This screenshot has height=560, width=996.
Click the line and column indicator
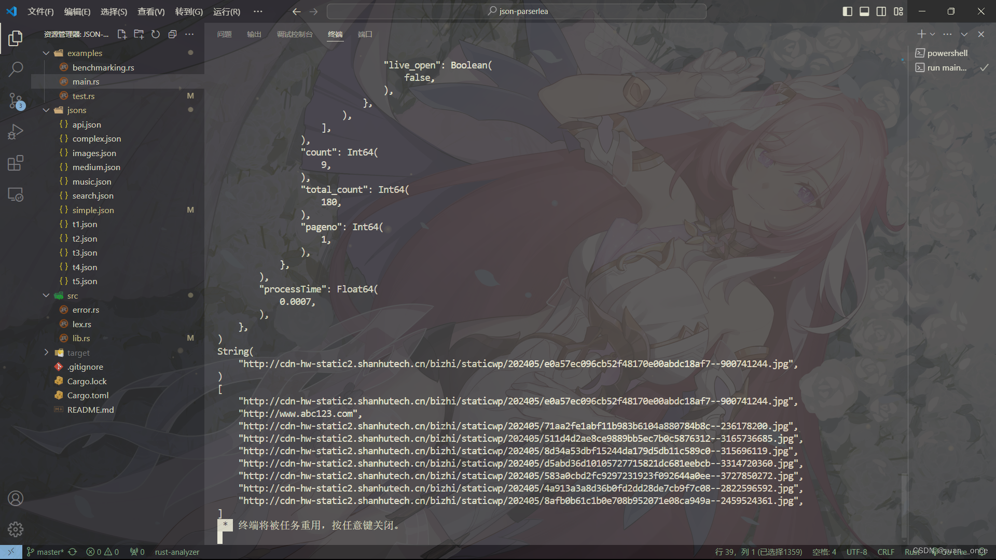tap(758, 552)
